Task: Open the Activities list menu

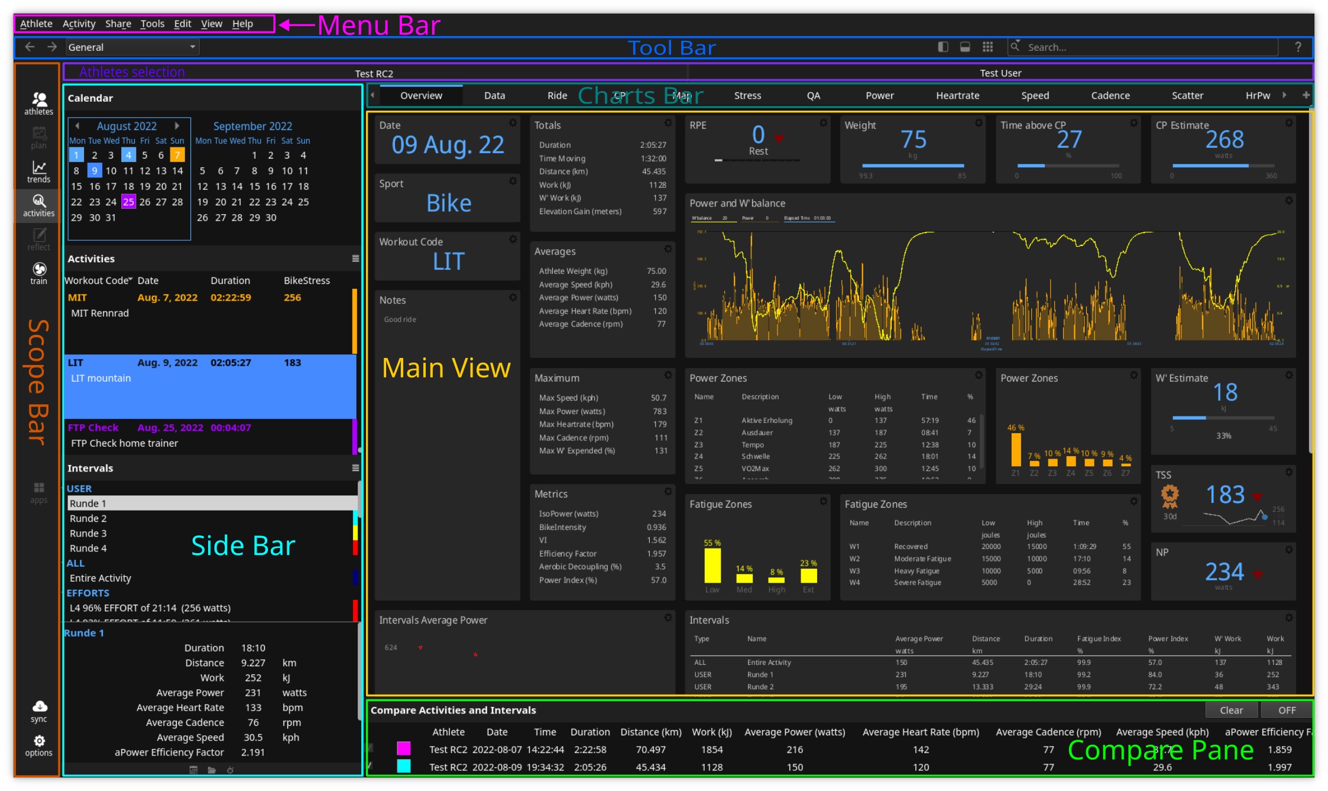Action: tap(355, 259)
